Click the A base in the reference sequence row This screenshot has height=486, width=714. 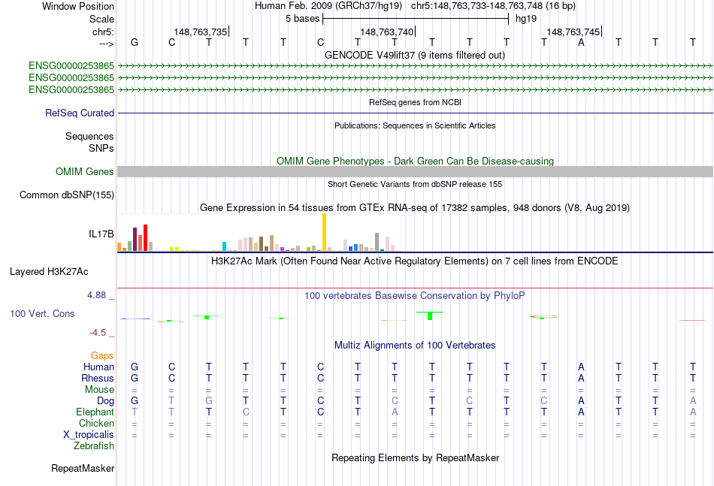[x=581, y=42]
